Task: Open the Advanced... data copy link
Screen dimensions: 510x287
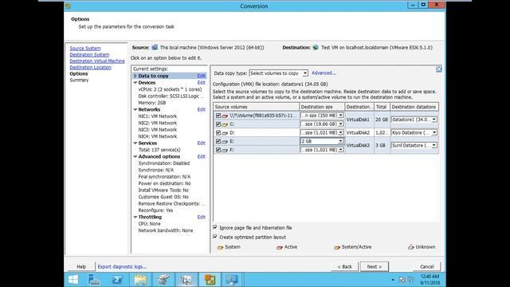Action: [324, 73]
